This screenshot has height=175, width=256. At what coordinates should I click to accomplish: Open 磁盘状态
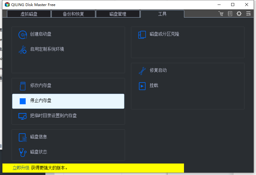tap(68, 153)
